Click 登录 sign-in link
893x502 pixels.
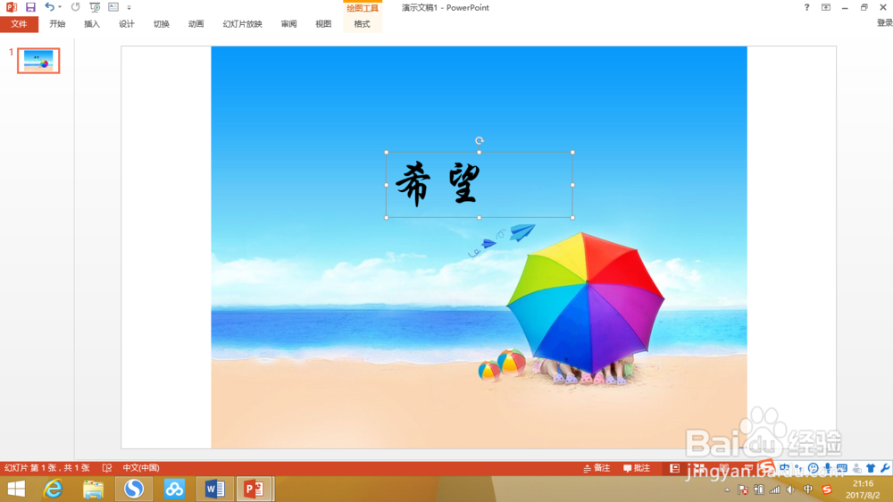(884, 23)
